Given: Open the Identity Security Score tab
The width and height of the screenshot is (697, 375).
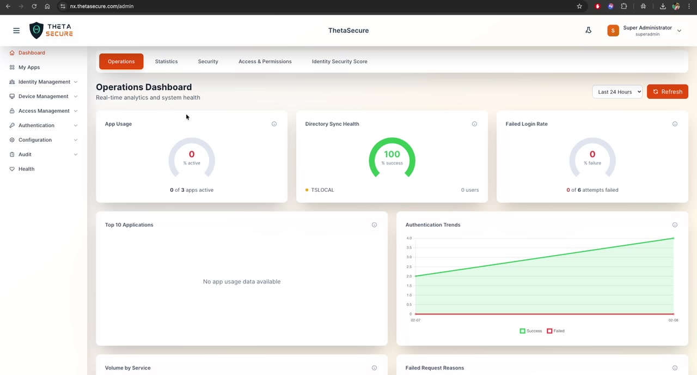Looking at the screenshot, I should click(x=339, y=61).
